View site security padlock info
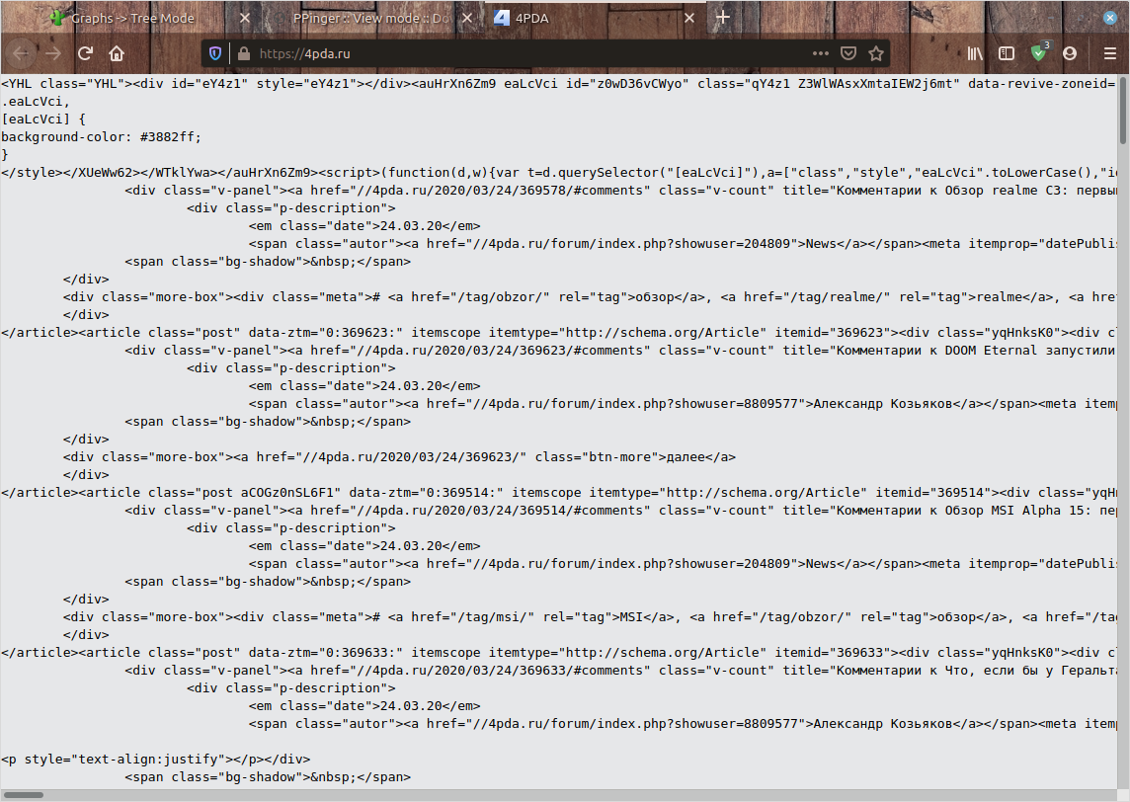Screen dimensions: 1130x802 [244, 53]
